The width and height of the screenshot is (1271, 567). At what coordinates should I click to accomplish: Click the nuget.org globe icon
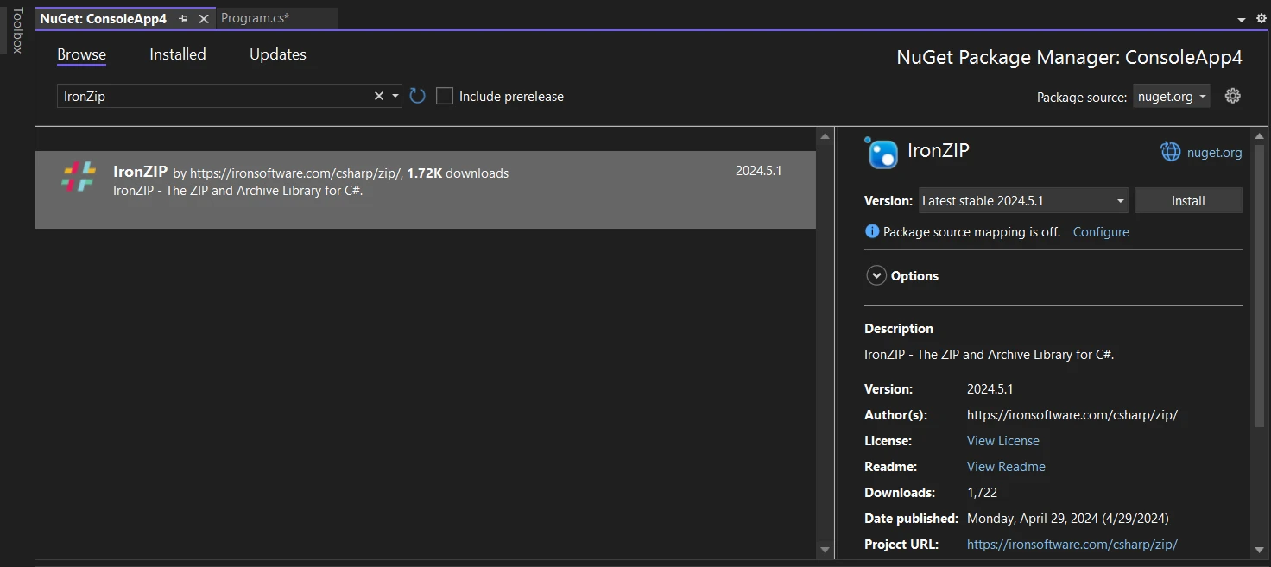point(1170,152)
